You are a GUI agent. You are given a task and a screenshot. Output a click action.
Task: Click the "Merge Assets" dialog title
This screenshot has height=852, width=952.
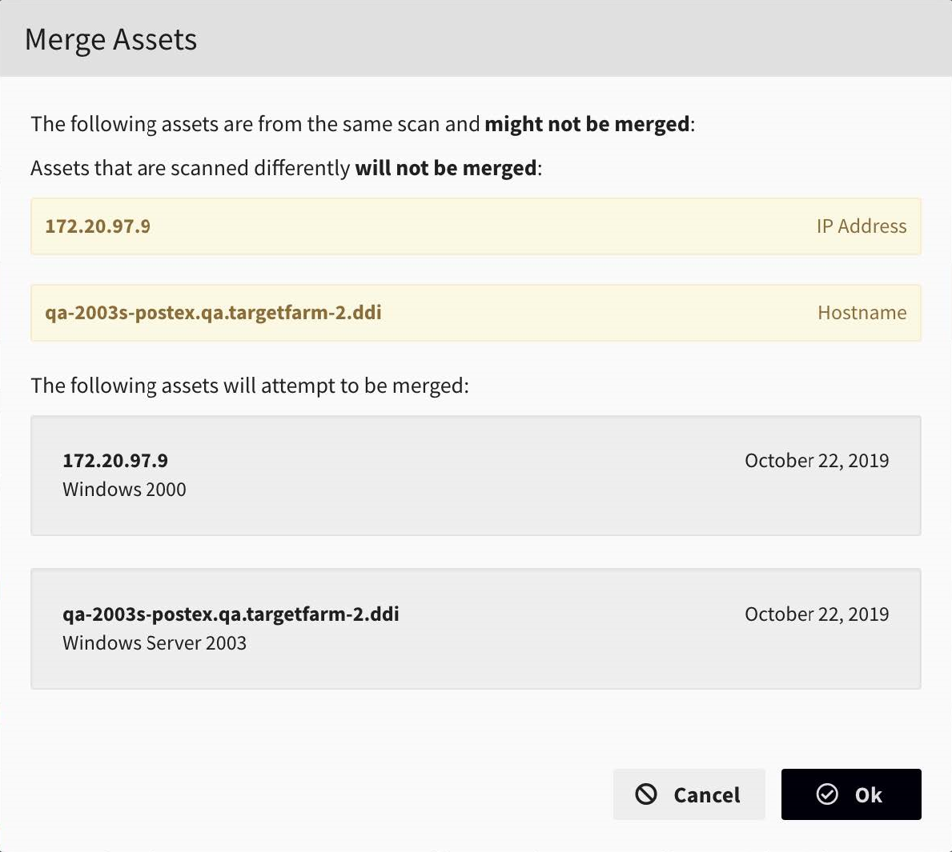(110, 39)
